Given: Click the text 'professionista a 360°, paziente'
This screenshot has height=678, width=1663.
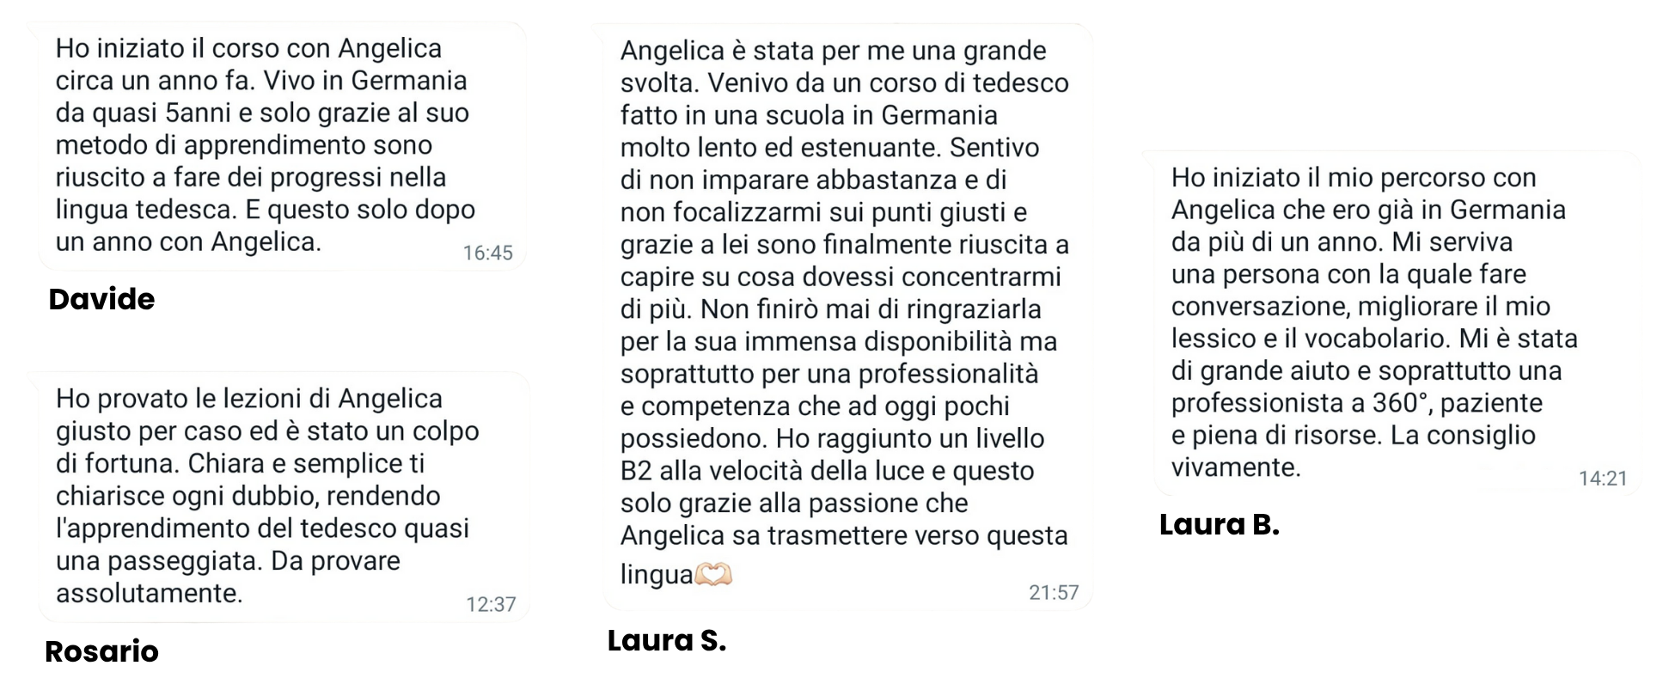Looking at the screenshot, I should pyautogui.click(x=1357, y=403).
